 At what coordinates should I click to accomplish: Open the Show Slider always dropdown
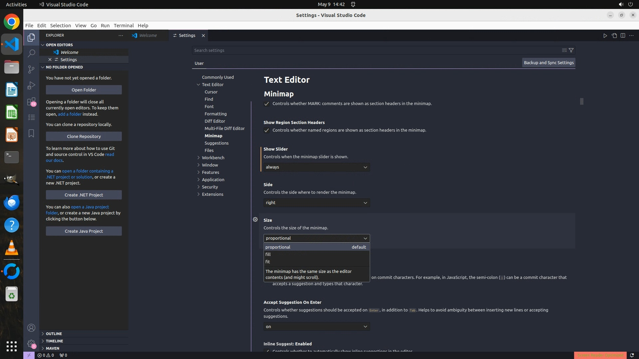click(316, 167)
